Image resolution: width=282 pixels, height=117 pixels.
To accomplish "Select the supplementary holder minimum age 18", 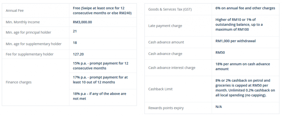I will click(75, 43).
